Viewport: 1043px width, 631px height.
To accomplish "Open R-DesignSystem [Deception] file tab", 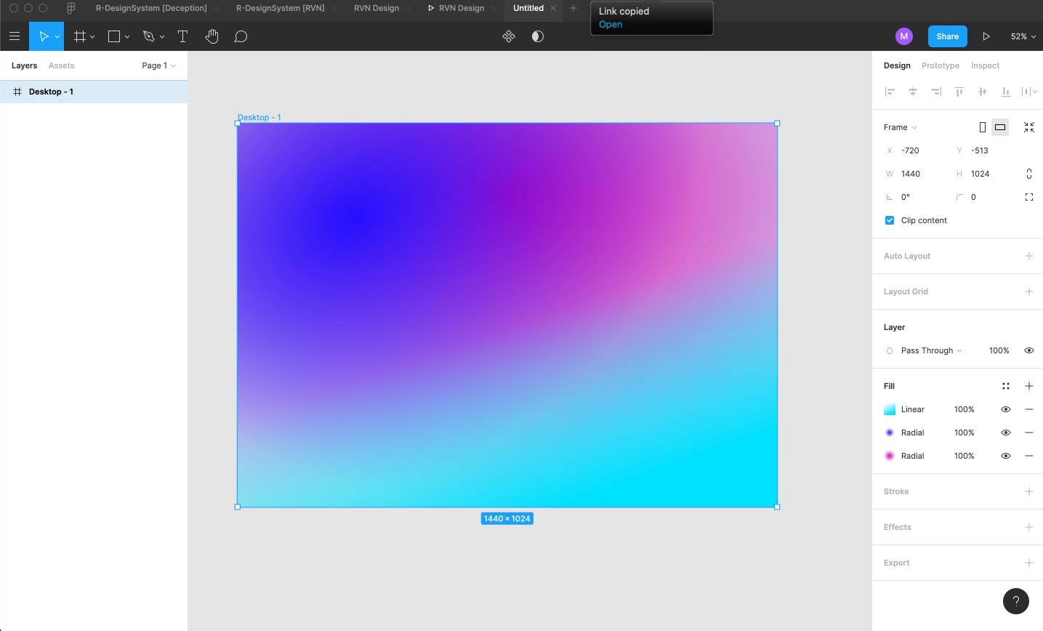I will coord(151,8).
